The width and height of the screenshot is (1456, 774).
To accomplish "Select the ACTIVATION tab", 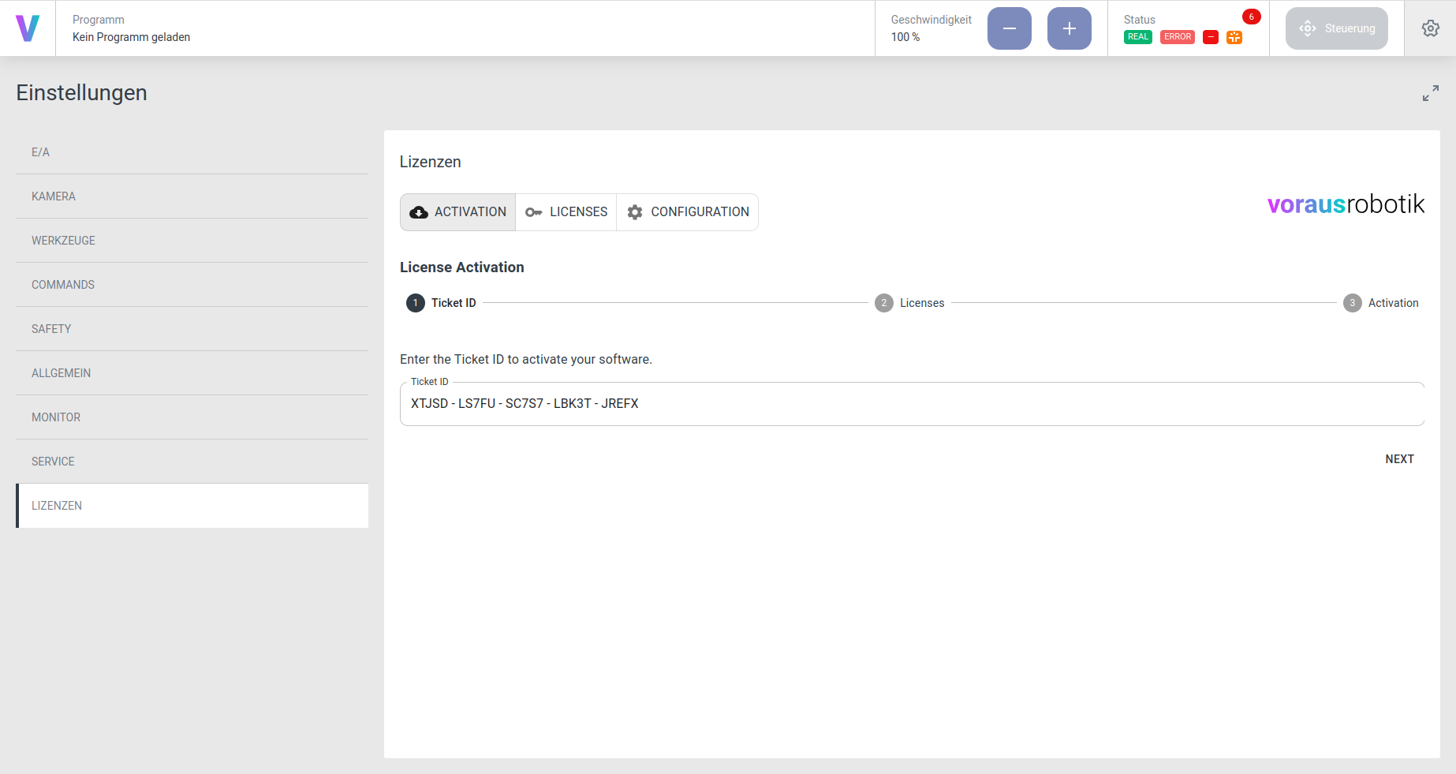I will click(x=457, y=212).
